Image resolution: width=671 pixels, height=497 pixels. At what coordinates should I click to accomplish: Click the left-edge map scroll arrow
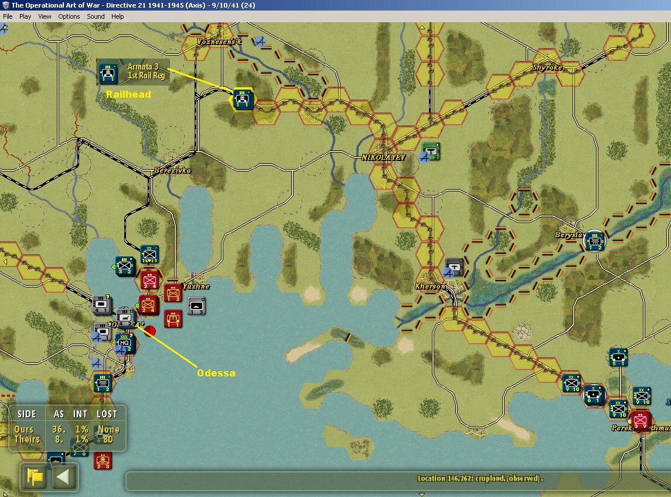point(5,262)
